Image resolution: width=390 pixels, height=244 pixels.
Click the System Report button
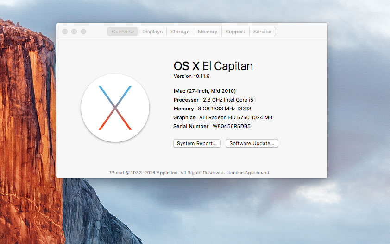point(197,143)
